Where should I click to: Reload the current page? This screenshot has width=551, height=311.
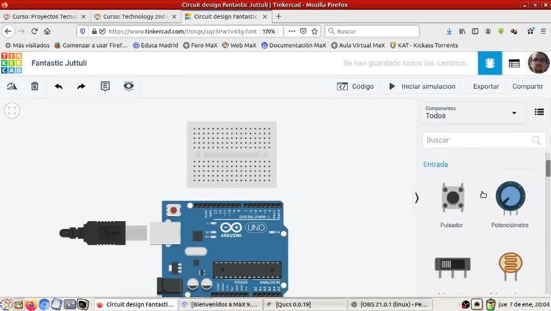click(35, 32)
